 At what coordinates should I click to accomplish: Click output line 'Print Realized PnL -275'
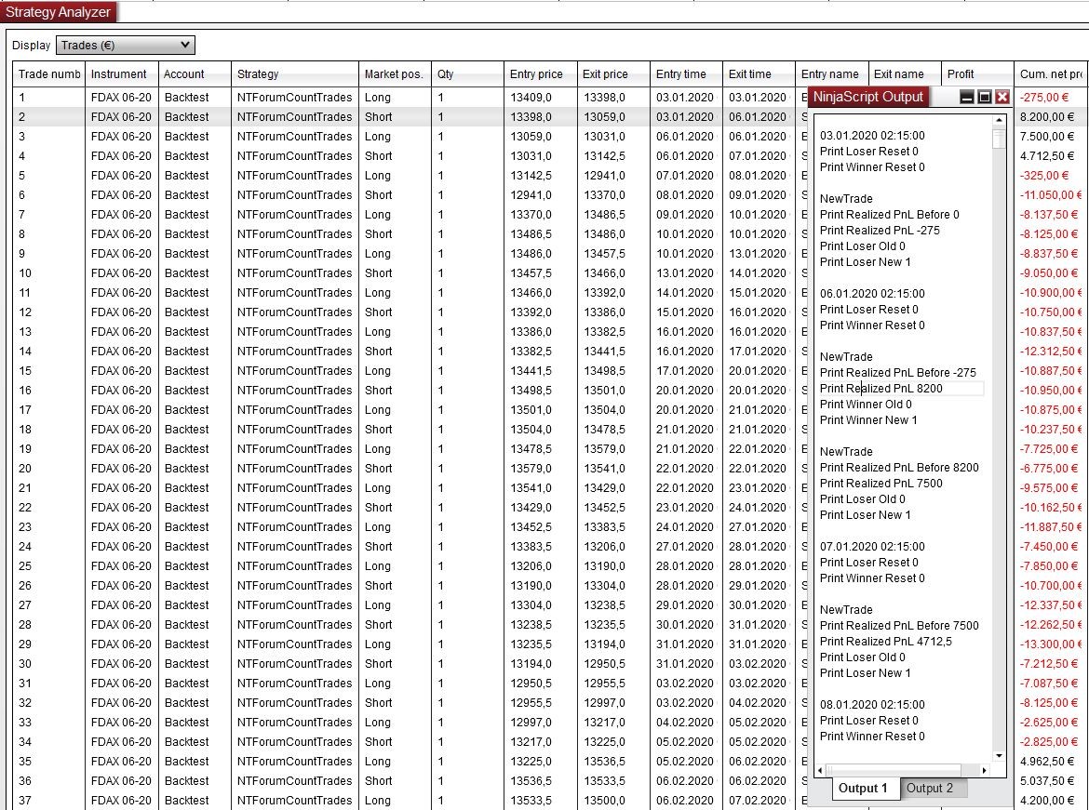tap(880, 231)
